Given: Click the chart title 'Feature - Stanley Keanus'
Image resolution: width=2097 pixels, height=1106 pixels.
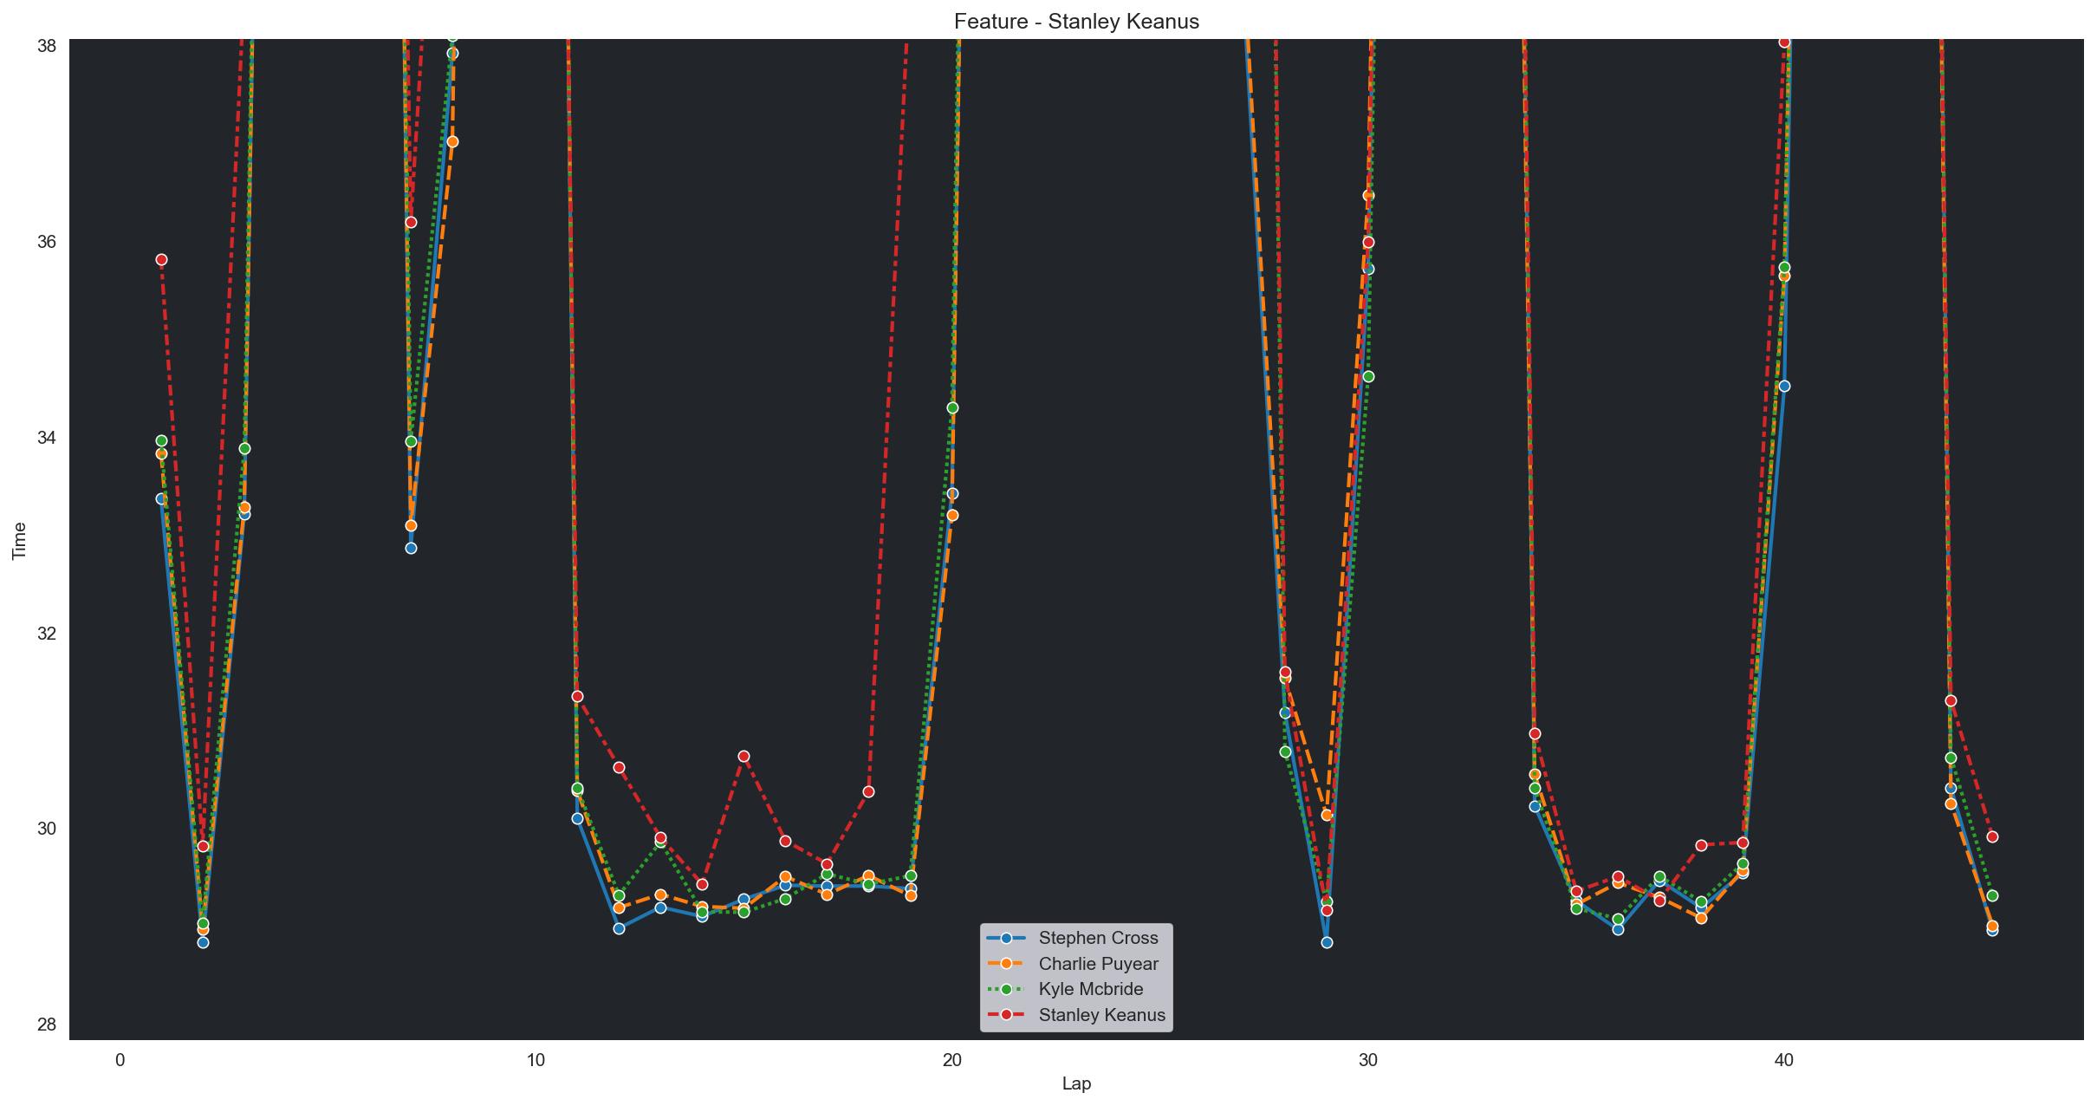Looking at the screenshot, I should click(x=1076, y=22).
